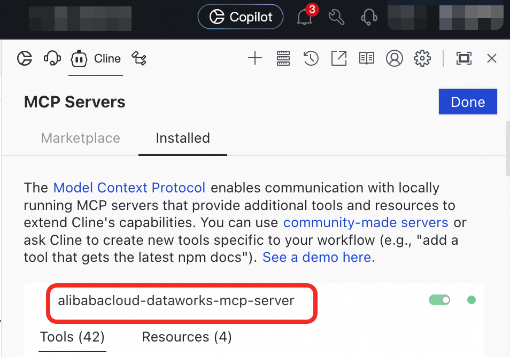Start a new task with plus icon
Viewport: 510px width, 357px height.
pyautogui.click(x=255, y=59)
